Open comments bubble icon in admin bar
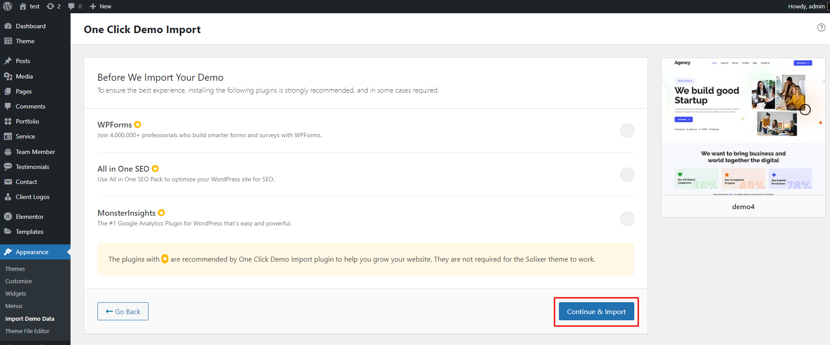Image resolution: width=830 pixels, height=345 pixels. 71,6
